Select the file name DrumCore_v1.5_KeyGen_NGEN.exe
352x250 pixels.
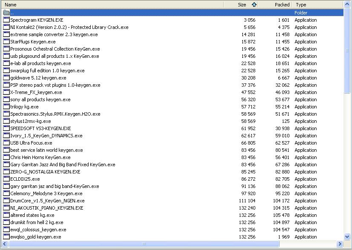pos(47,201)
